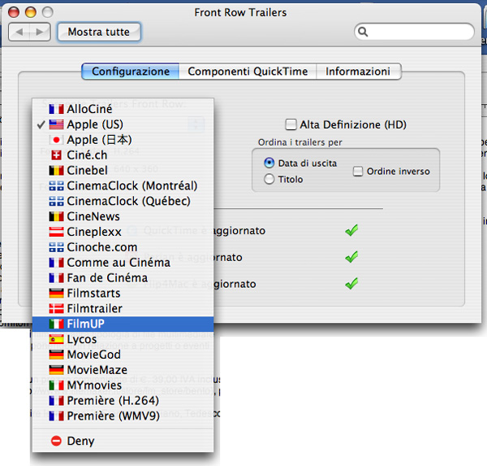Click the Belgian flag icon beside Cinebel

56,171
